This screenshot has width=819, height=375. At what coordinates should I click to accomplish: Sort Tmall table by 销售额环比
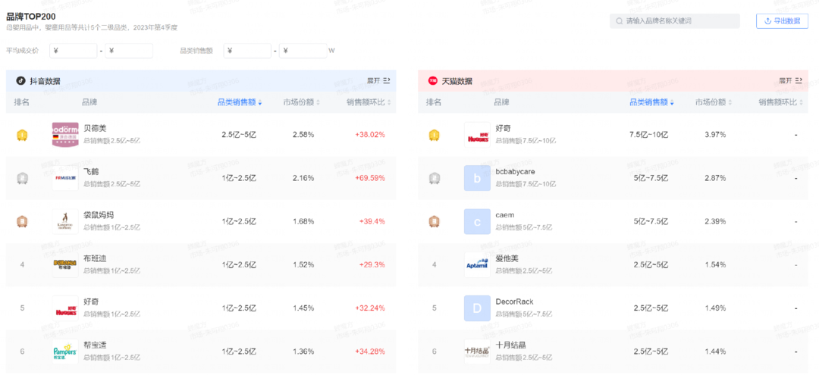pyautogui.click(x=780, y=102)
